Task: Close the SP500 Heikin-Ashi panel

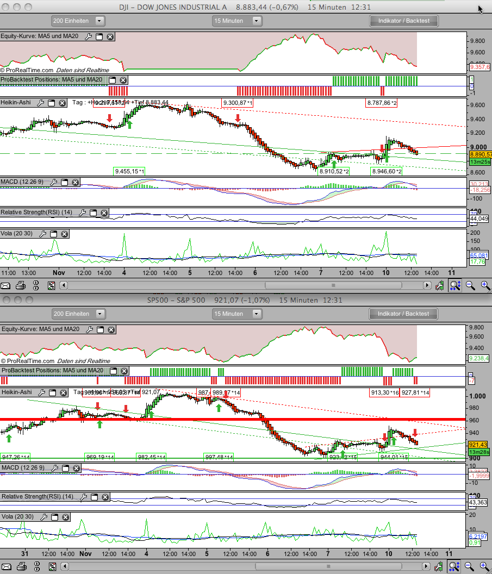Action: click(x=64, y=392)
